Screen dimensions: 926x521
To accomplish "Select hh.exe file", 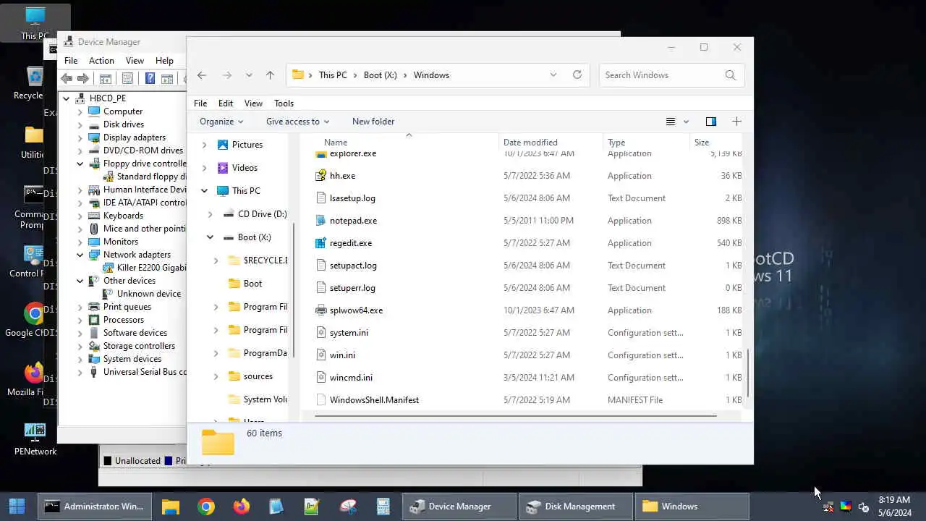I will 342,176.
